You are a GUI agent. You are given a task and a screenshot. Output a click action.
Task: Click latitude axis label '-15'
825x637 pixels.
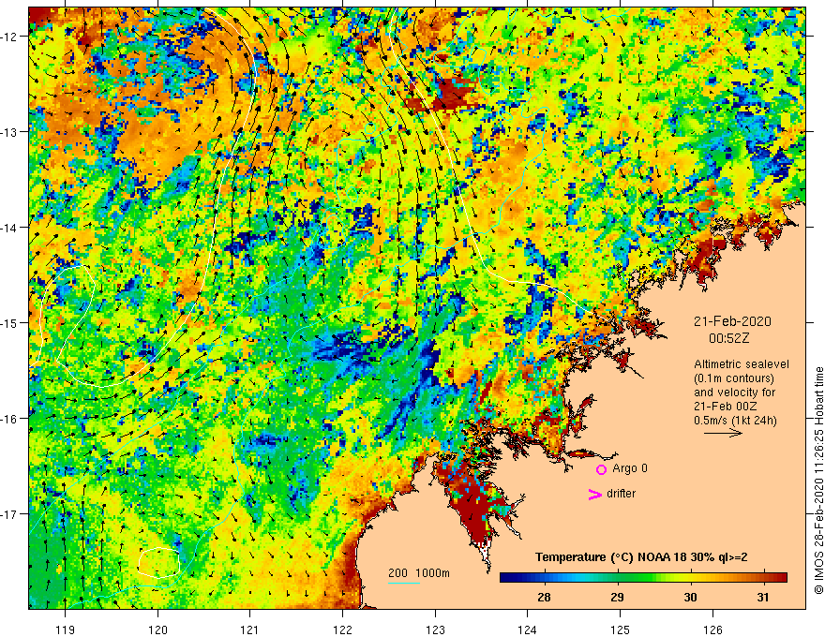click(x=9, y=322)
